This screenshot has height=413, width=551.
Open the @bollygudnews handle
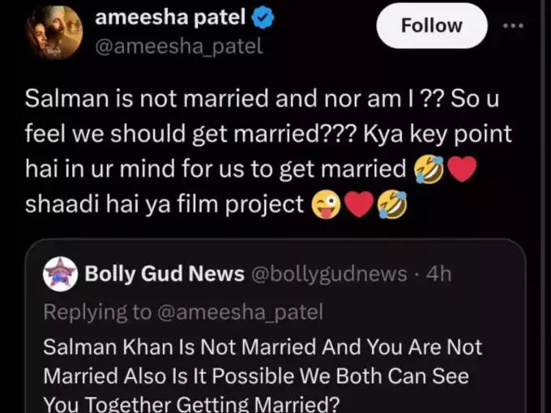[329, 275]
